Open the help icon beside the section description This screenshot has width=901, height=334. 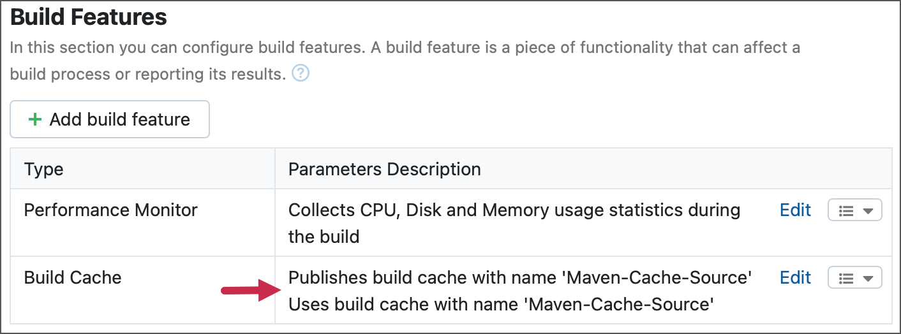[301, 74]
